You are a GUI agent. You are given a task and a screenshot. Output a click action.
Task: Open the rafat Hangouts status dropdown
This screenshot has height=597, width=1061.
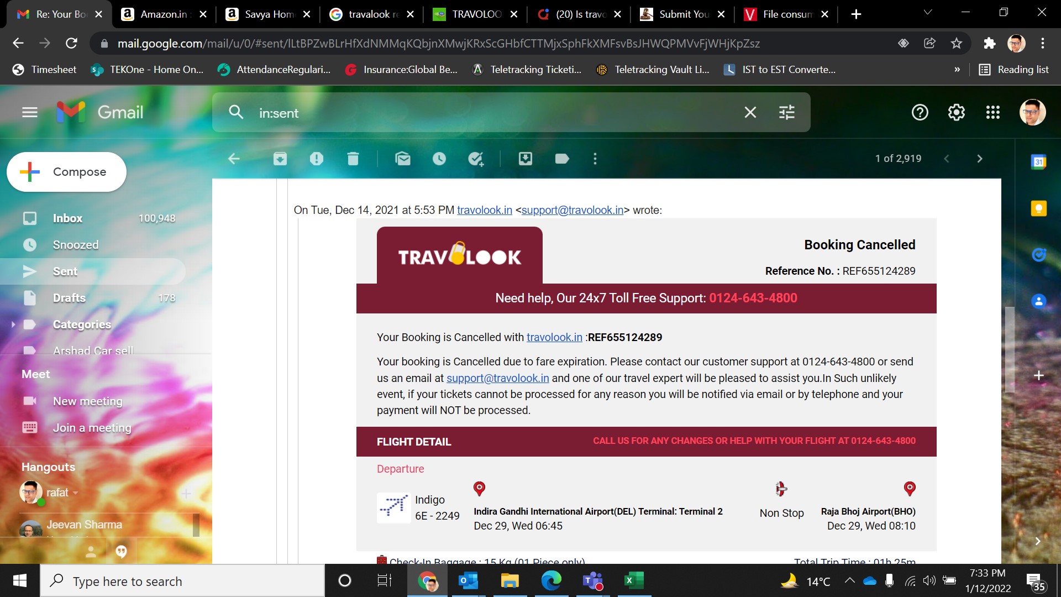tap(76, 493)
